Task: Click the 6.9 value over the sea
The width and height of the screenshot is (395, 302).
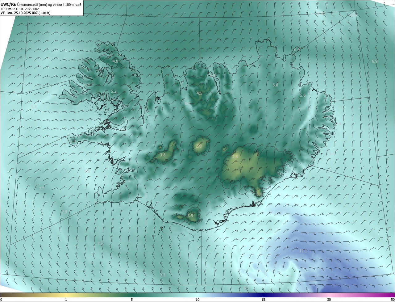Action: 375,62
